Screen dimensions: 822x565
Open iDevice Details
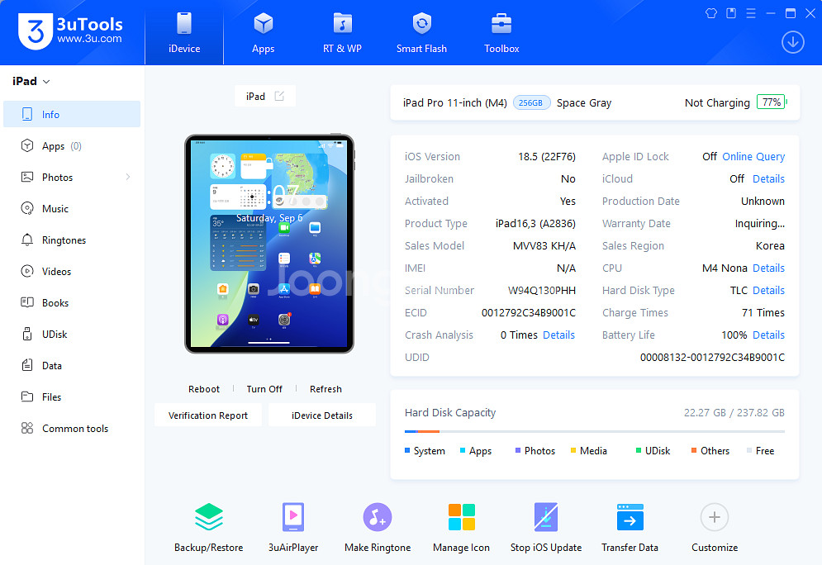pyautogui.click(x=322, y=415)
